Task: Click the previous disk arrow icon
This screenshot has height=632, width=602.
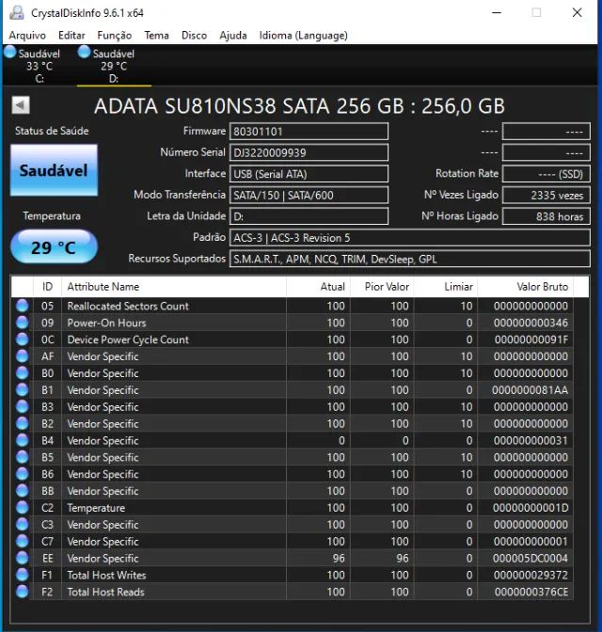Action: click(21, 105)
